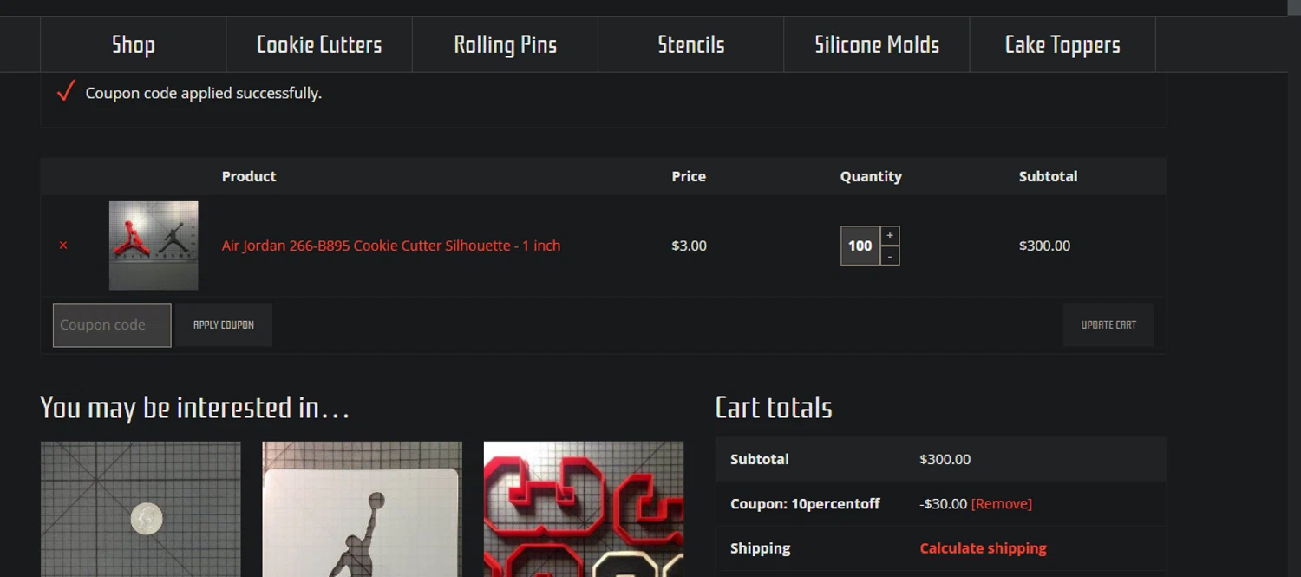Screen dimensions: 1301x577
Task: Click the $300.00 row subtotal cell
Action: (1044, 246)
